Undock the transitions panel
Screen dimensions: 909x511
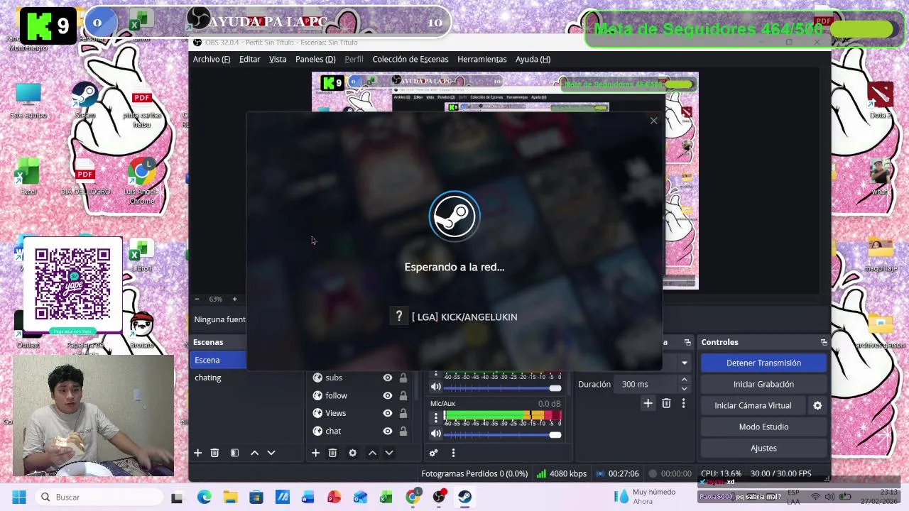coord(687,342)
